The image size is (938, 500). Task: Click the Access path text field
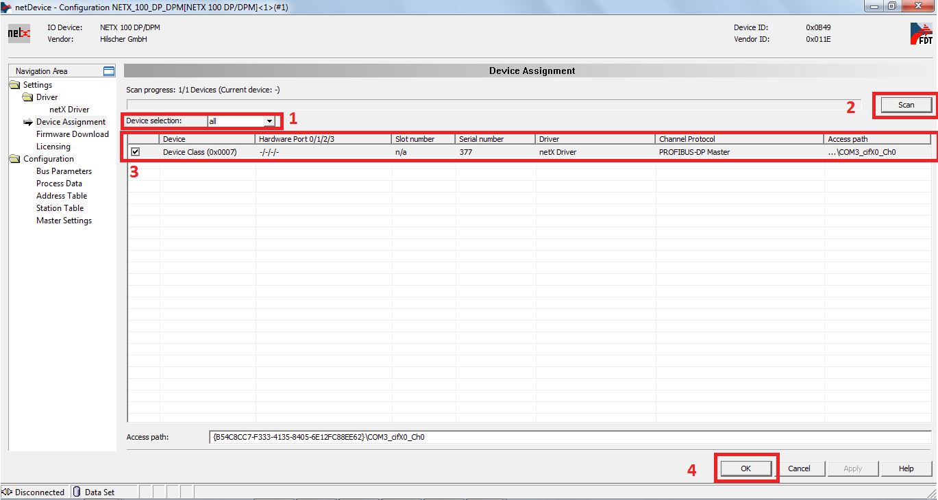point(569,437)
